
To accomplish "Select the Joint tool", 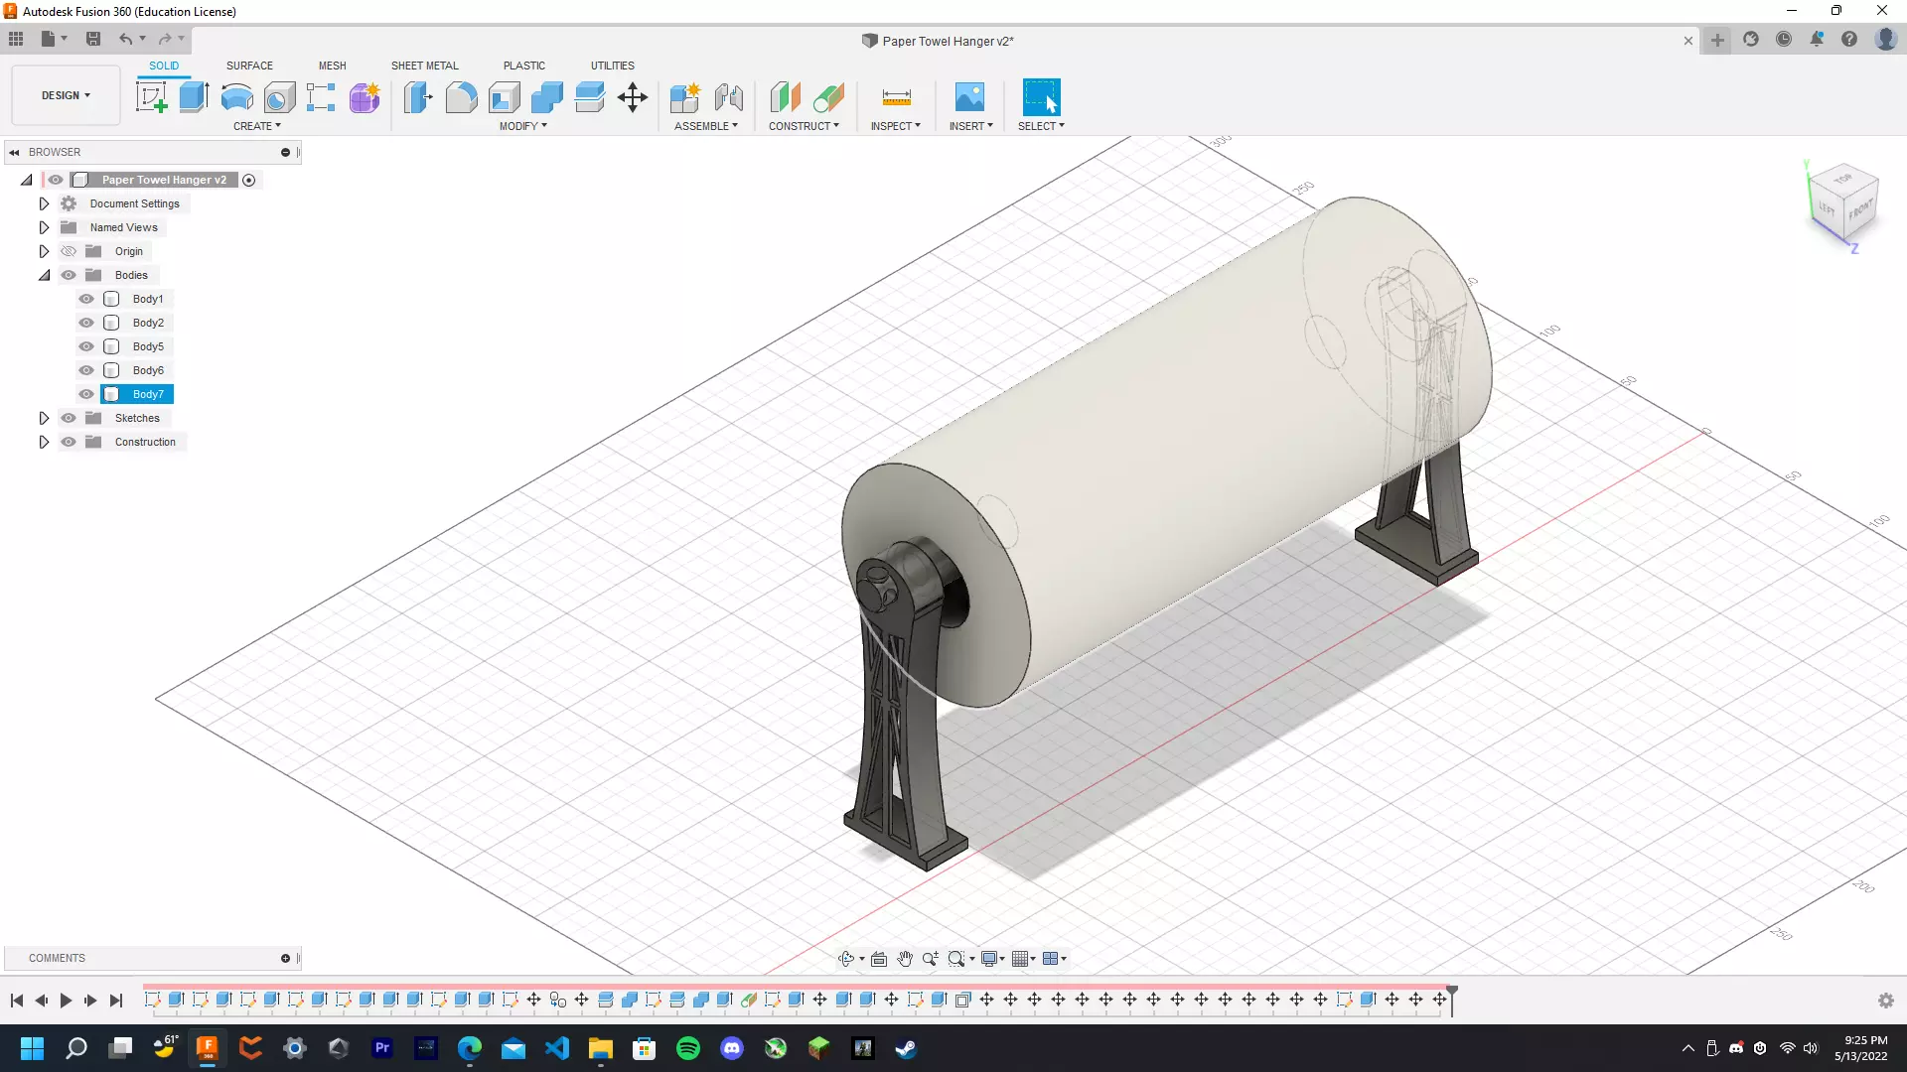I will 728,97.
